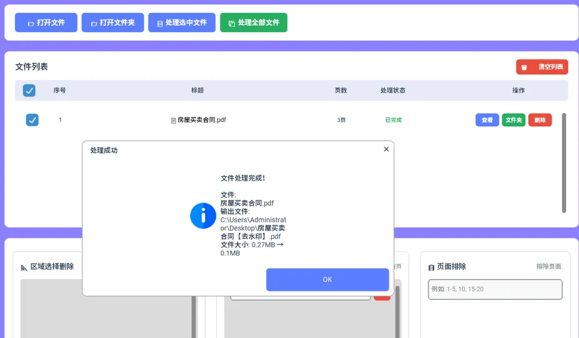579x338 pixels.
Task: Click the blue 查看 button
Action: point(487,120)
